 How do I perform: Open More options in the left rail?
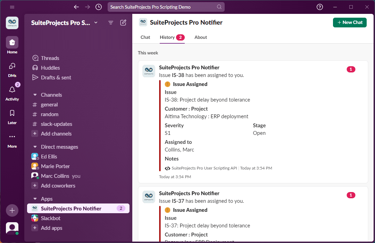pyautogui.click(x=12, y=141)
